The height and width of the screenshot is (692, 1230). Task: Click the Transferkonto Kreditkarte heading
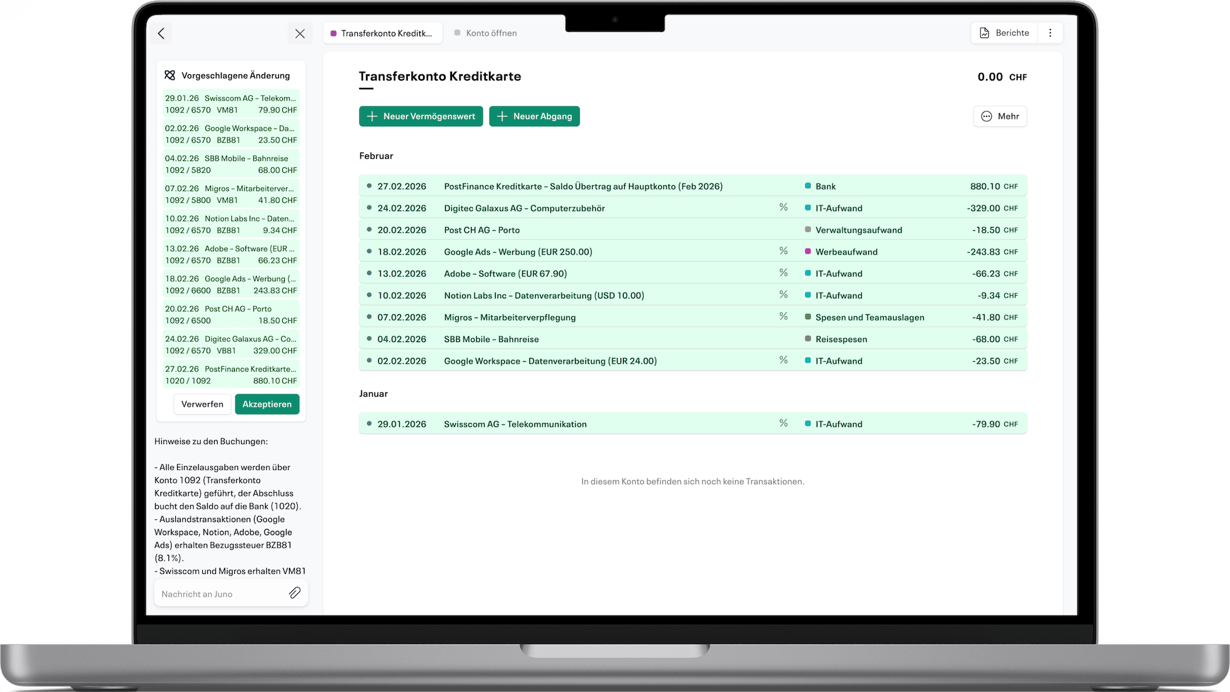pos(440,76)
